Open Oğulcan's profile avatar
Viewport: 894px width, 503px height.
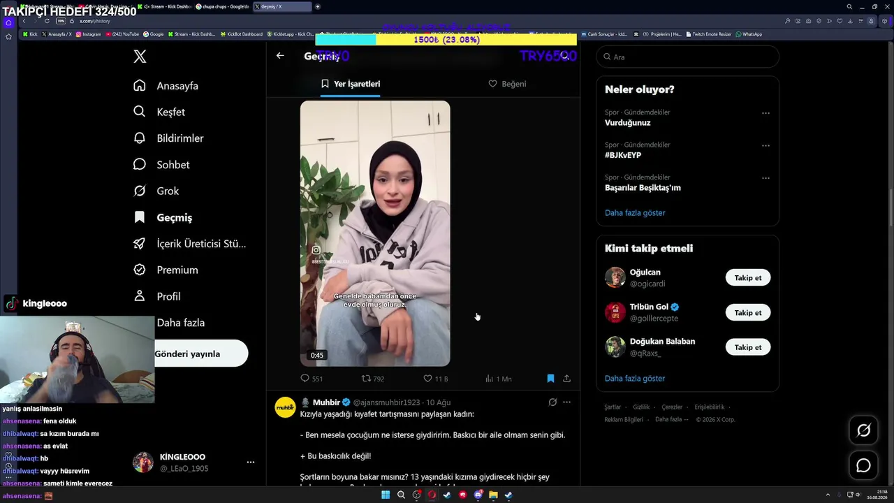point(615,277)
